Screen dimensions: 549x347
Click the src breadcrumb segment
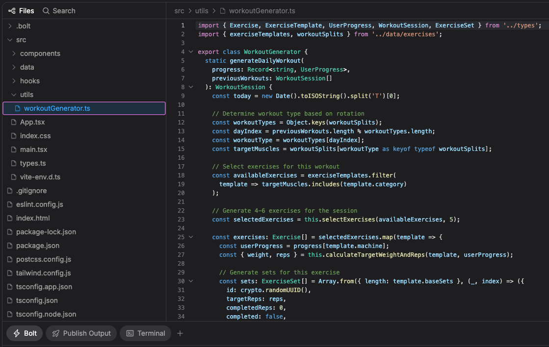click(x=180, y=11)
